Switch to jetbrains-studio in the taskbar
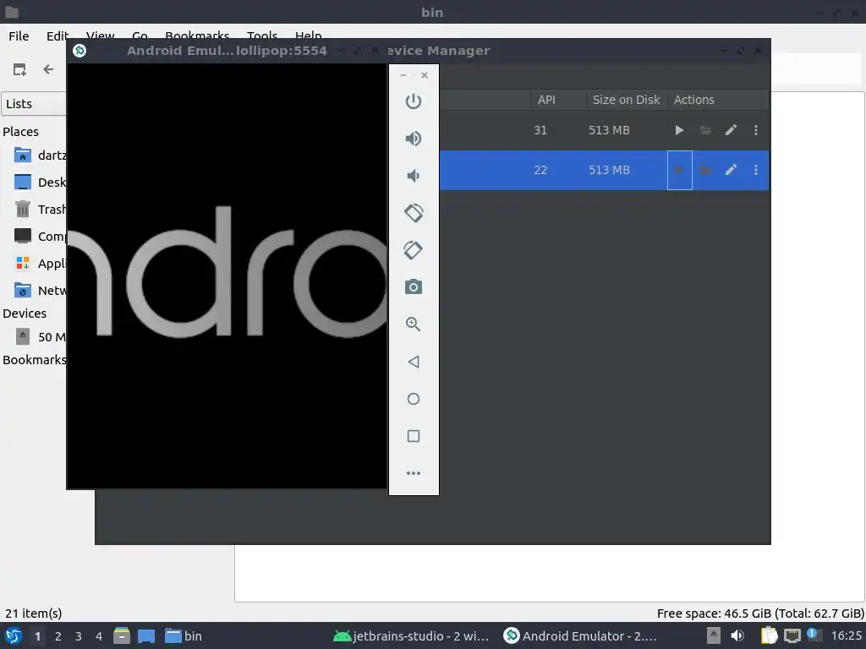866x649 pixels. coord(411,635)
